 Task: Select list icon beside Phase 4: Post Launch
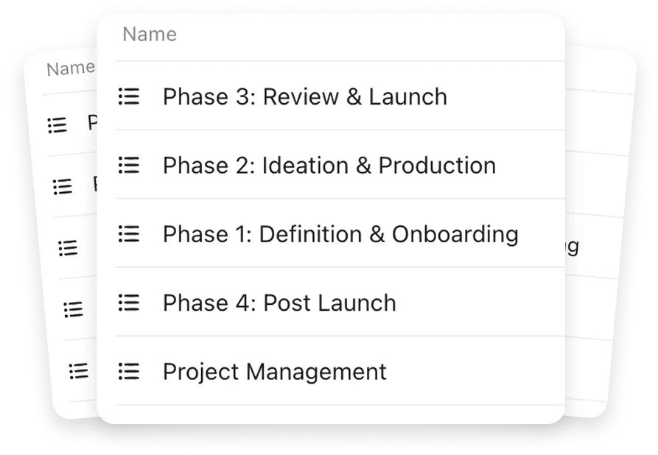129,303
